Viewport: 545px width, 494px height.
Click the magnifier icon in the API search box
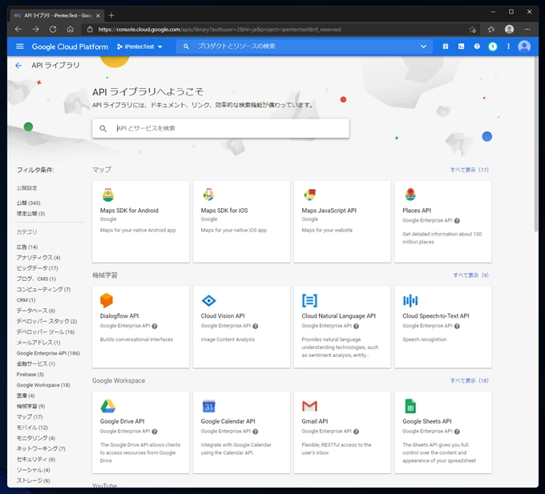point(103,128)
